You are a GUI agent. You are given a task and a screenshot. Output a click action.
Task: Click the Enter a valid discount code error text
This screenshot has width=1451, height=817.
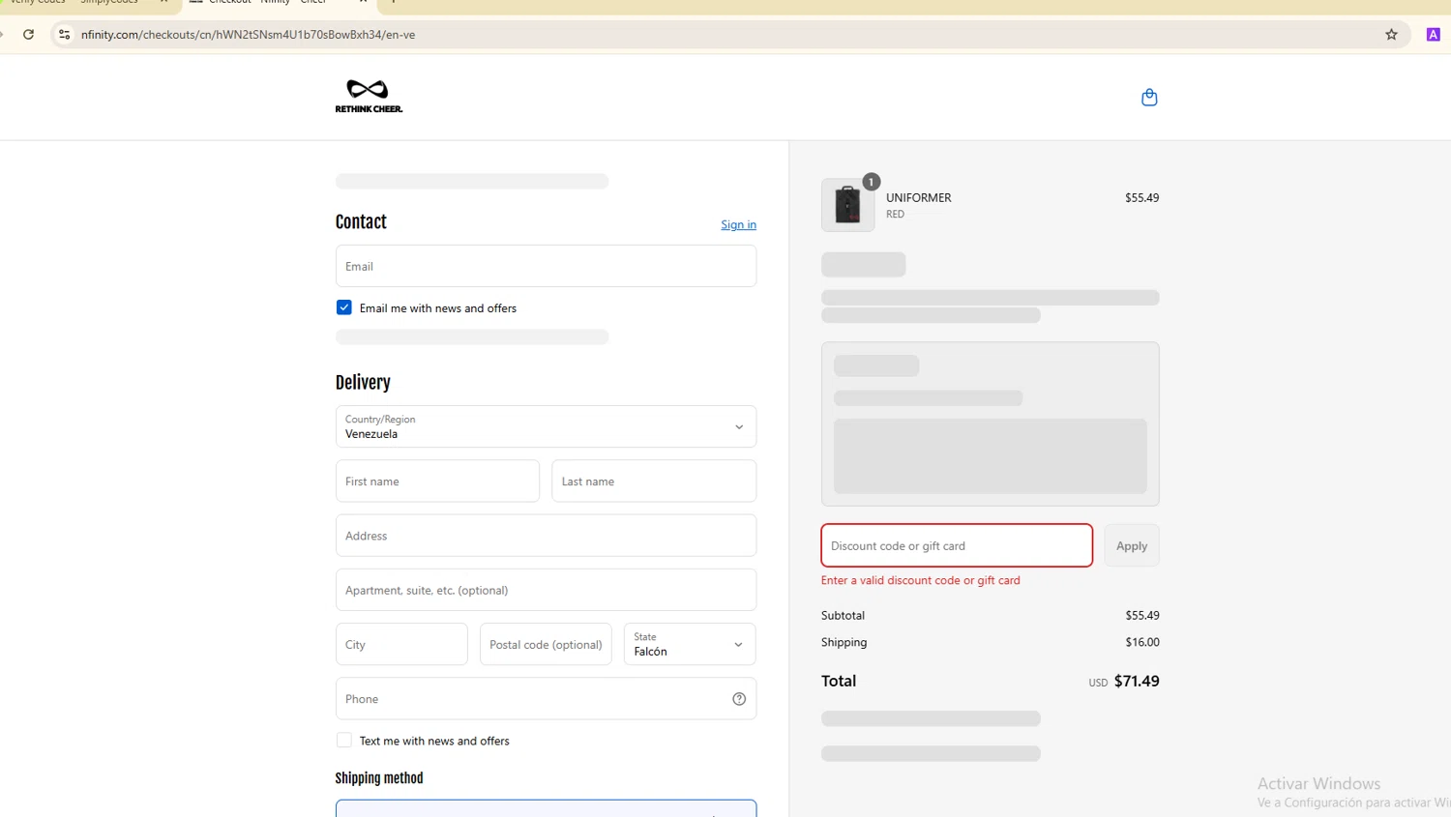tap(920, 580)
